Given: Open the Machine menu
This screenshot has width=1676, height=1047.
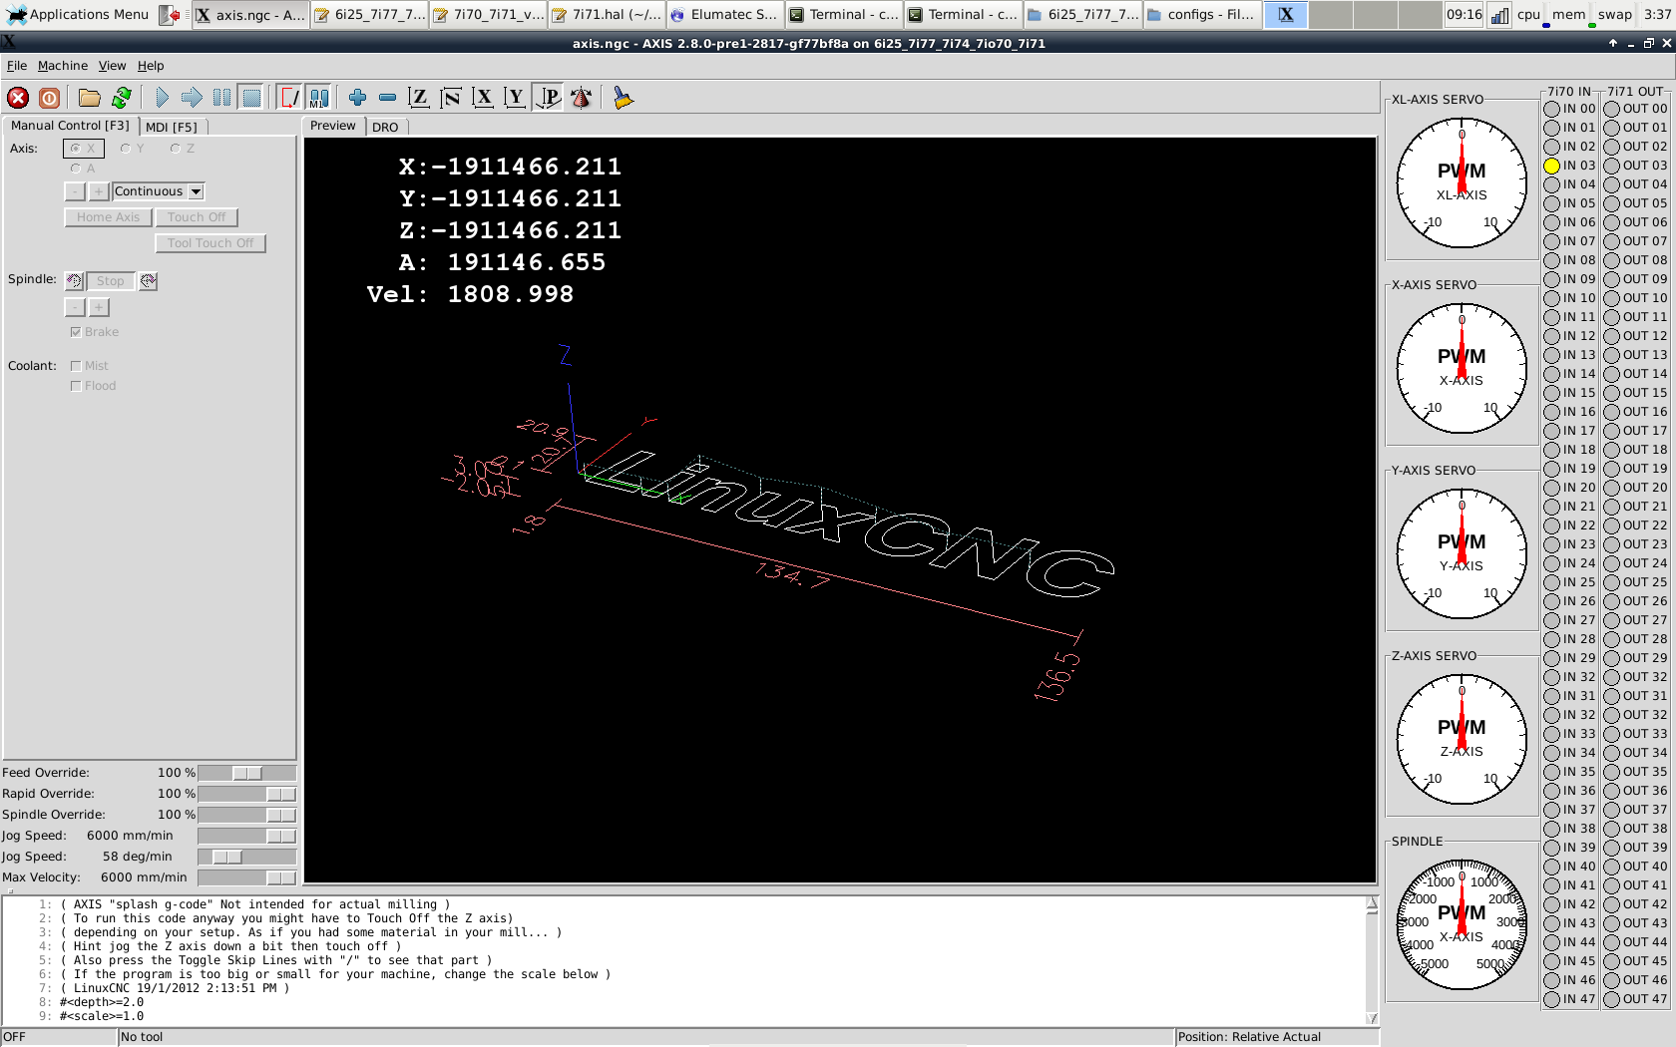Looking at the screenshot, I should pyautogui.click(x=63, y=66).
